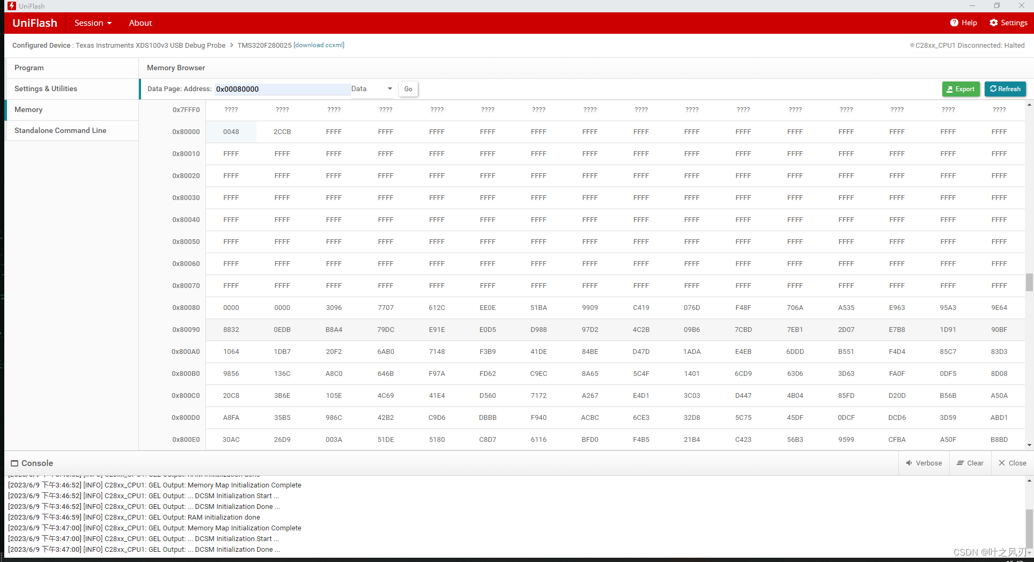Image resolution: width=1034 pixels, height=562 pixels.
Task: Click memory table scrollbar down arrow
Action: pos(1029,445)
